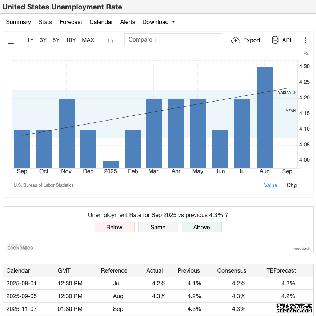Click the Reference column header
Viewport: 316px width, 316px height.
coord(114,270)
